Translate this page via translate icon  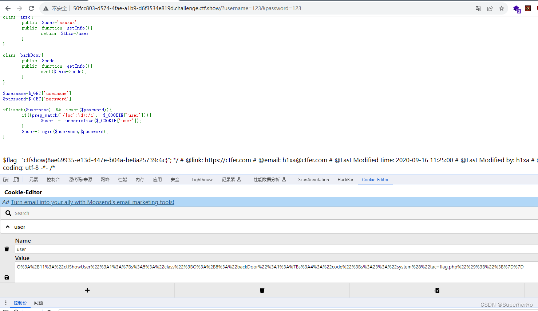point(478,8)
